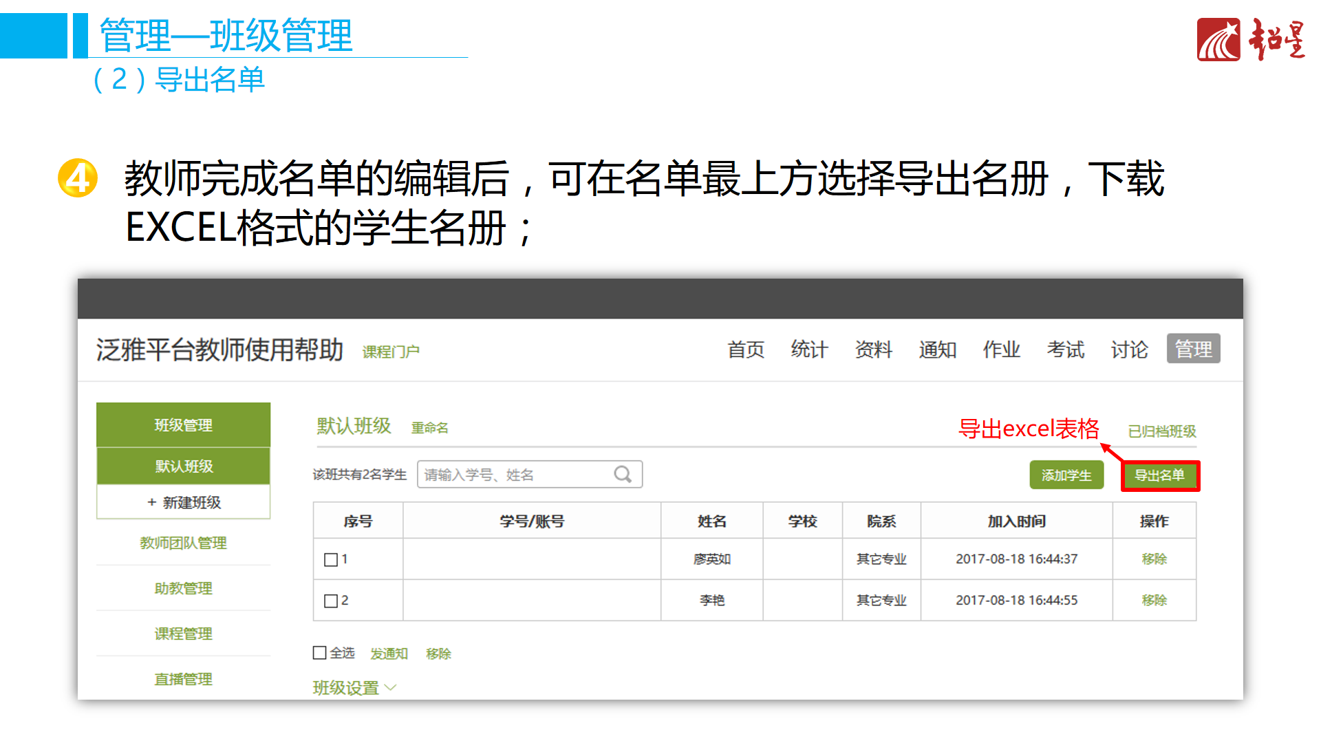This screenshot has height=743, width=1321.
Task: Open 教师团队管理 from the sidebar
Action: (x=183, y=543)
